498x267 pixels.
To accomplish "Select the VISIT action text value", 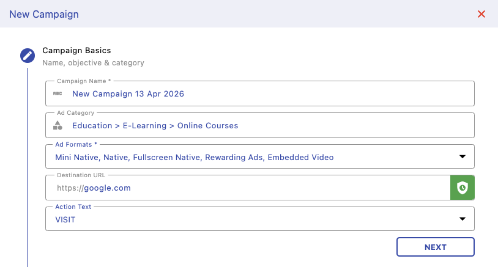I will (x=65, y=219).
